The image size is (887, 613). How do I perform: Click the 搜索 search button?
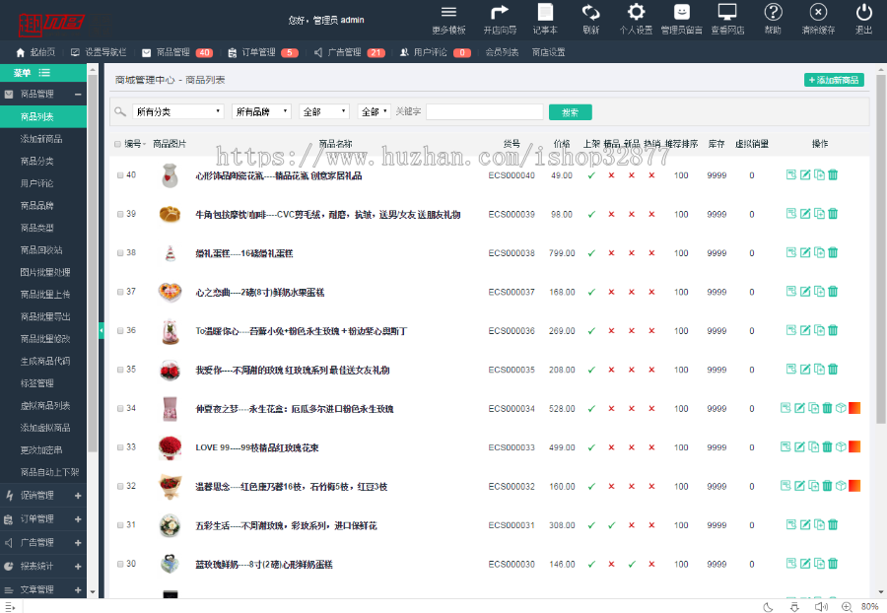coord(570,110)
